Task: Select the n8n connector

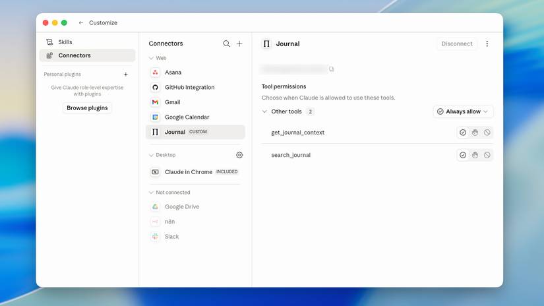Action: (x=195, y=222)
